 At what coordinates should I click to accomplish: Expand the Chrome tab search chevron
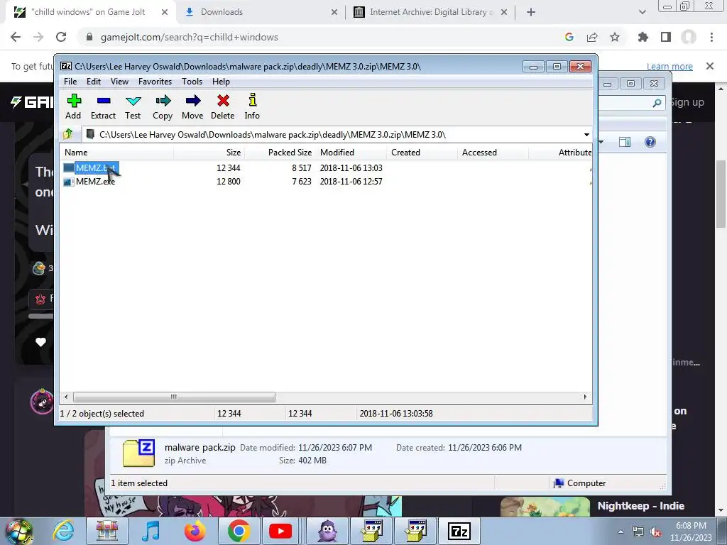pyautogui.click(x=642, y=12)
